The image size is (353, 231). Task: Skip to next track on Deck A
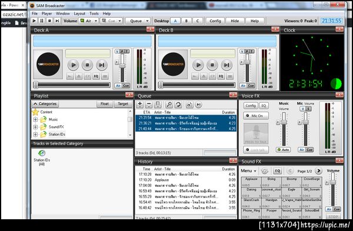coord(102,65)
